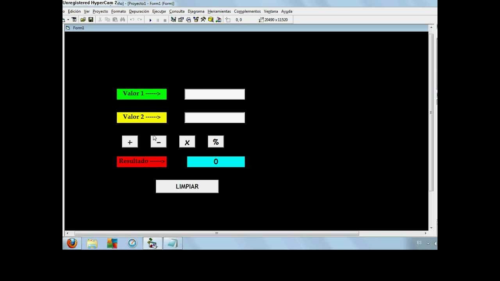Open Firefox from the taskbar

point(72,244)
